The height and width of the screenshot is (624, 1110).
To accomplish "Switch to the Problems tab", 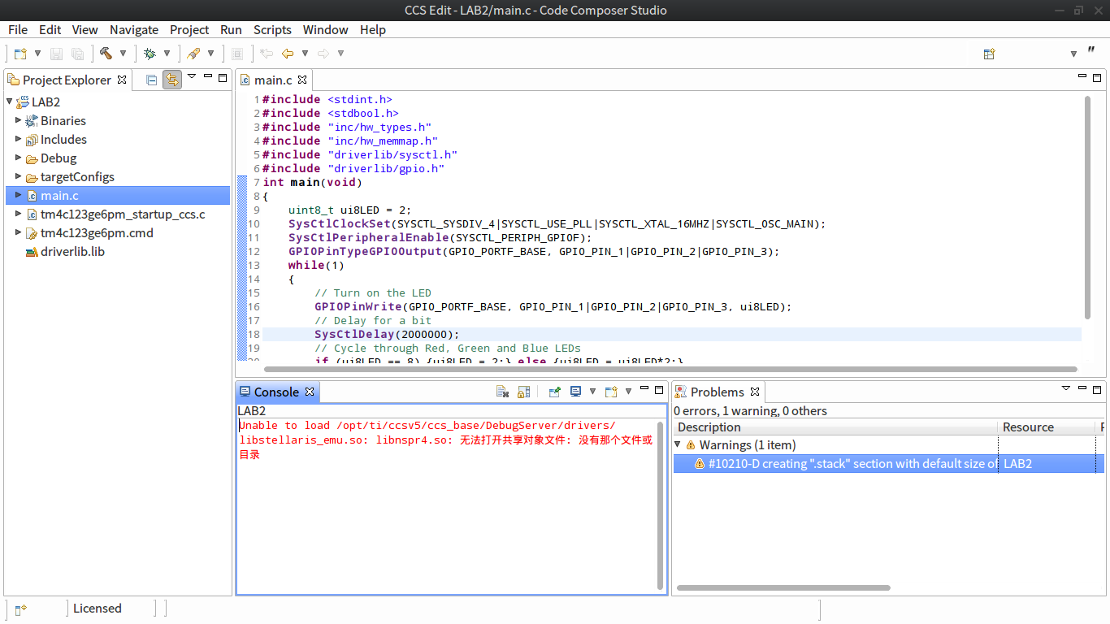I will click(716, 392).
